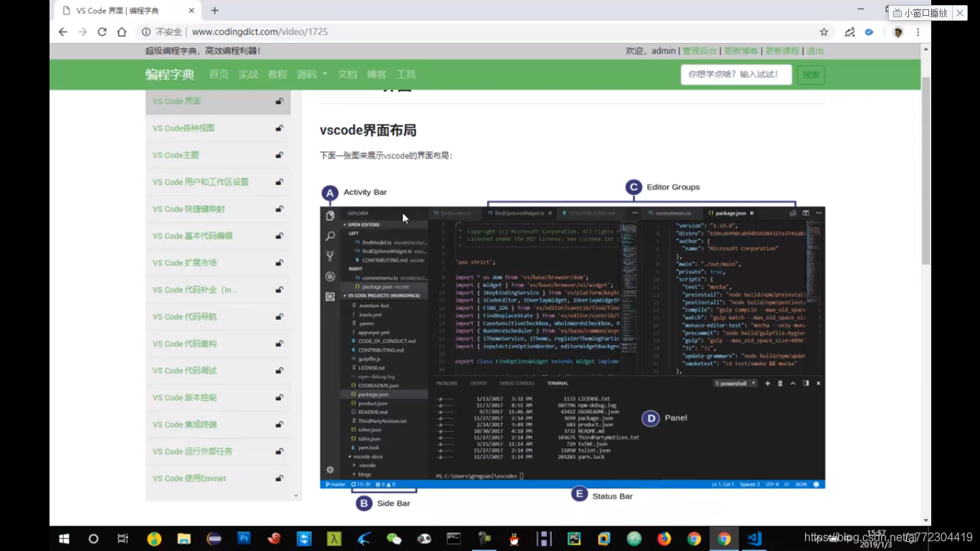Open WeChat from the taskbar

[394, 538]
